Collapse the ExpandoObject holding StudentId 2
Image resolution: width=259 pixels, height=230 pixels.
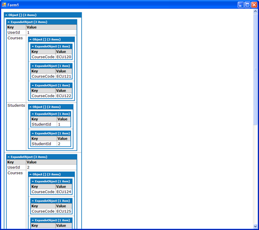pos(51,133)
